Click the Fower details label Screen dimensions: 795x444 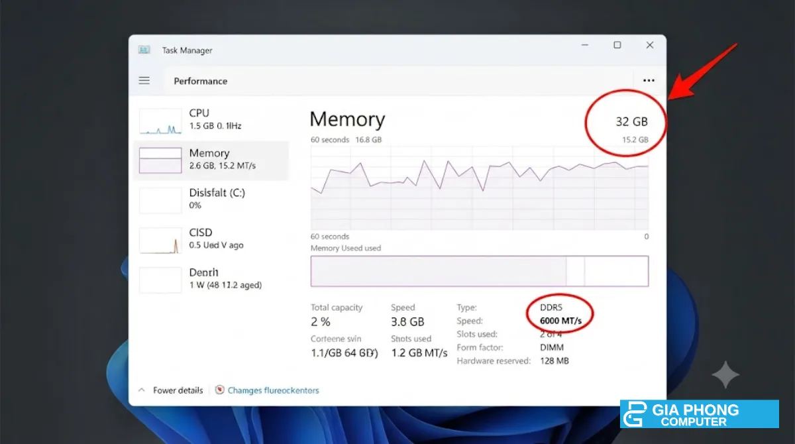(x=178, y=390)
